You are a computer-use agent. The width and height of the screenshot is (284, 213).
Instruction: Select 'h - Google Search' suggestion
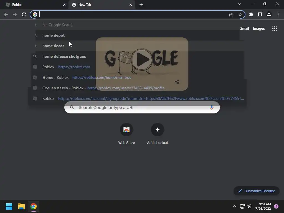pos(138,25)
